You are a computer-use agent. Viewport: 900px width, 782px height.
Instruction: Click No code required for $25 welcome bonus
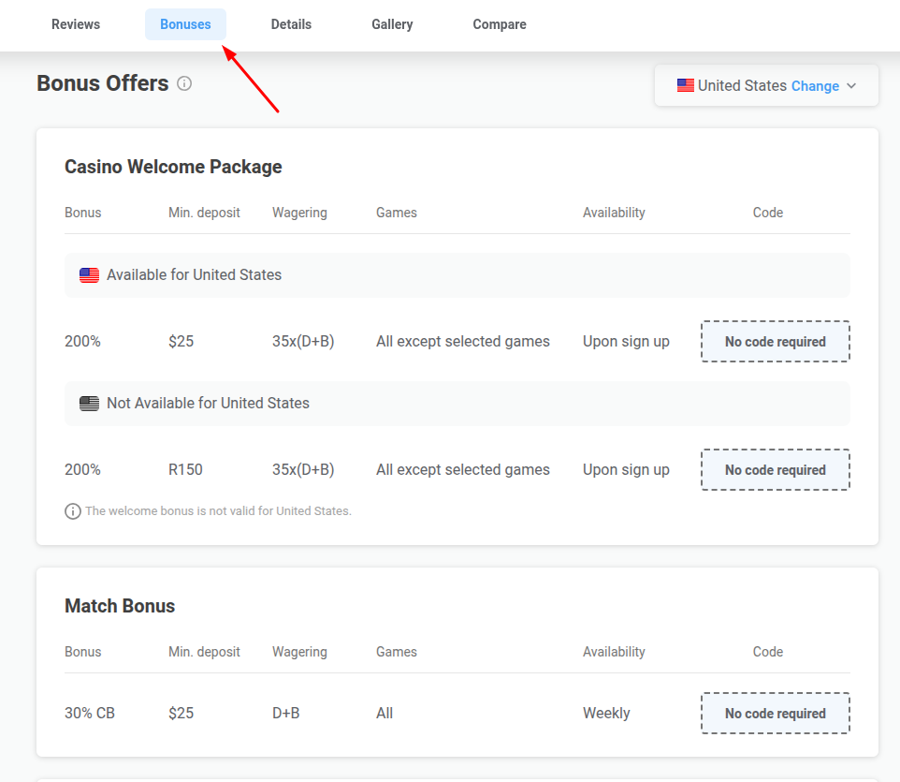tap(775, 342)
